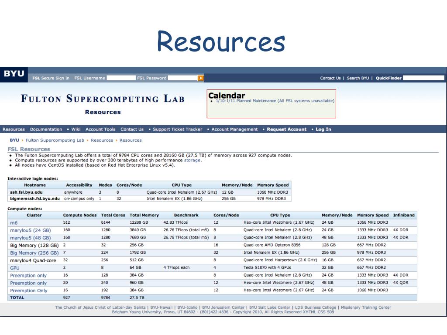447x335 pixels.
Task: Open Contact Us in top header
Action: coord(330,78)
